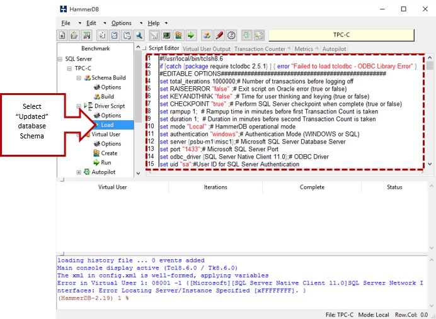Select Load under Driver Script
Screen dimensions: 436x319
(x=107, y=125)
